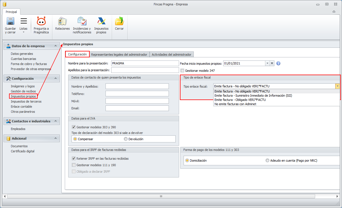This screenshot has height=208, width=342.
Task: Choose Domiciliación payment option
Action: pyautogui.click(x=187, y=161)
